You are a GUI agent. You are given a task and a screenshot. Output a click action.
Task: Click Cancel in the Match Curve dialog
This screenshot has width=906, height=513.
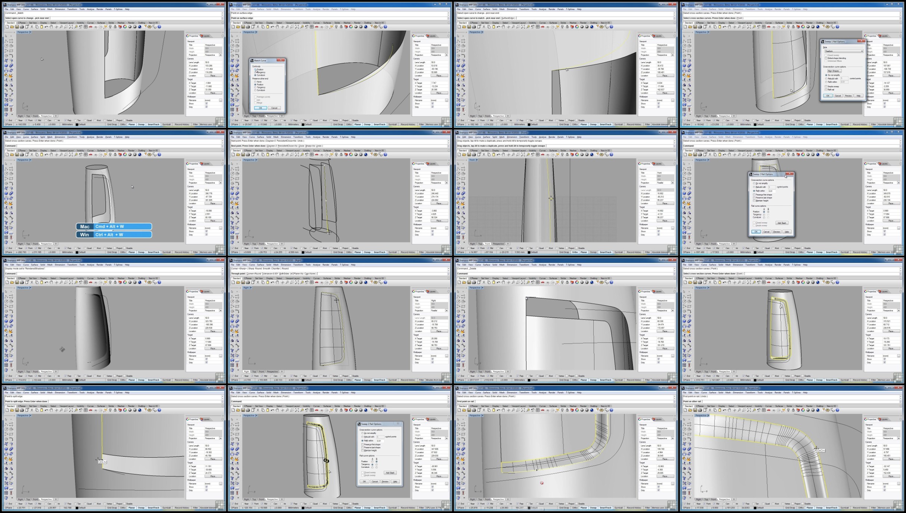[274, 108]
